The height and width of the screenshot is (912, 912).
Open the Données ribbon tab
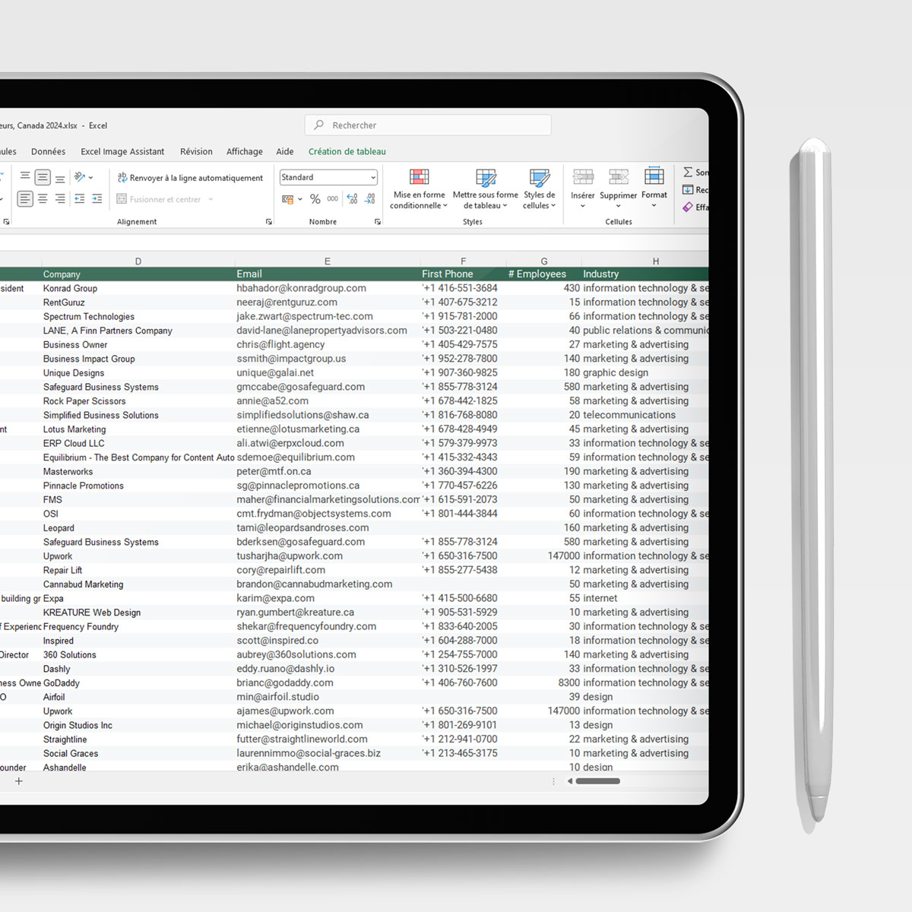pos(48,151)
